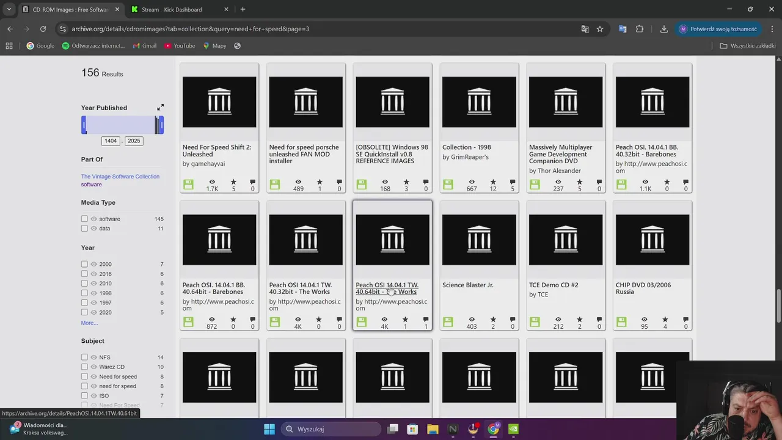Open the TCE Demo CD #2 thumbnail
Image resolution: width=782 pixels, height=440 pixels.
pyautogui.click(x=566, y=240)
